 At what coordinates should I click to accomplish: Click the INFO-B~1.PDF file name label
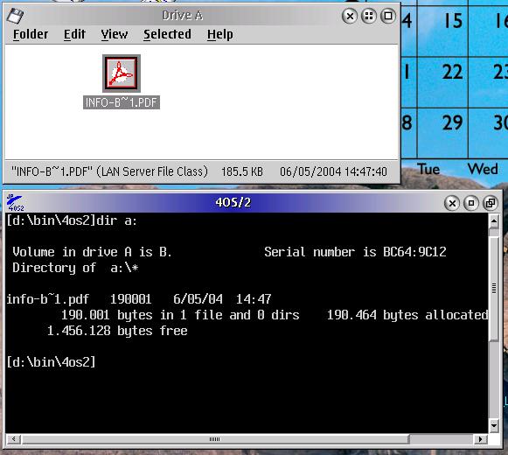point(122,102)
